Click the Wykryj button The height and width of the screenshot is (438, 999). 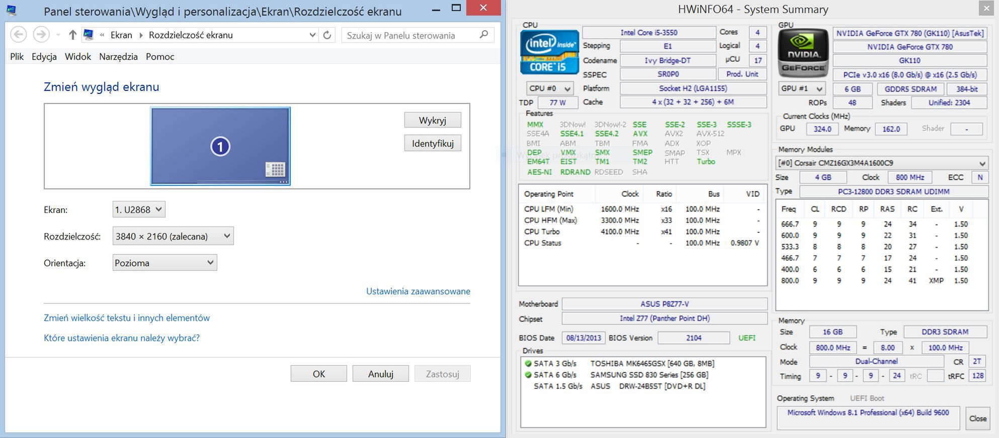[x=433, y=120]
